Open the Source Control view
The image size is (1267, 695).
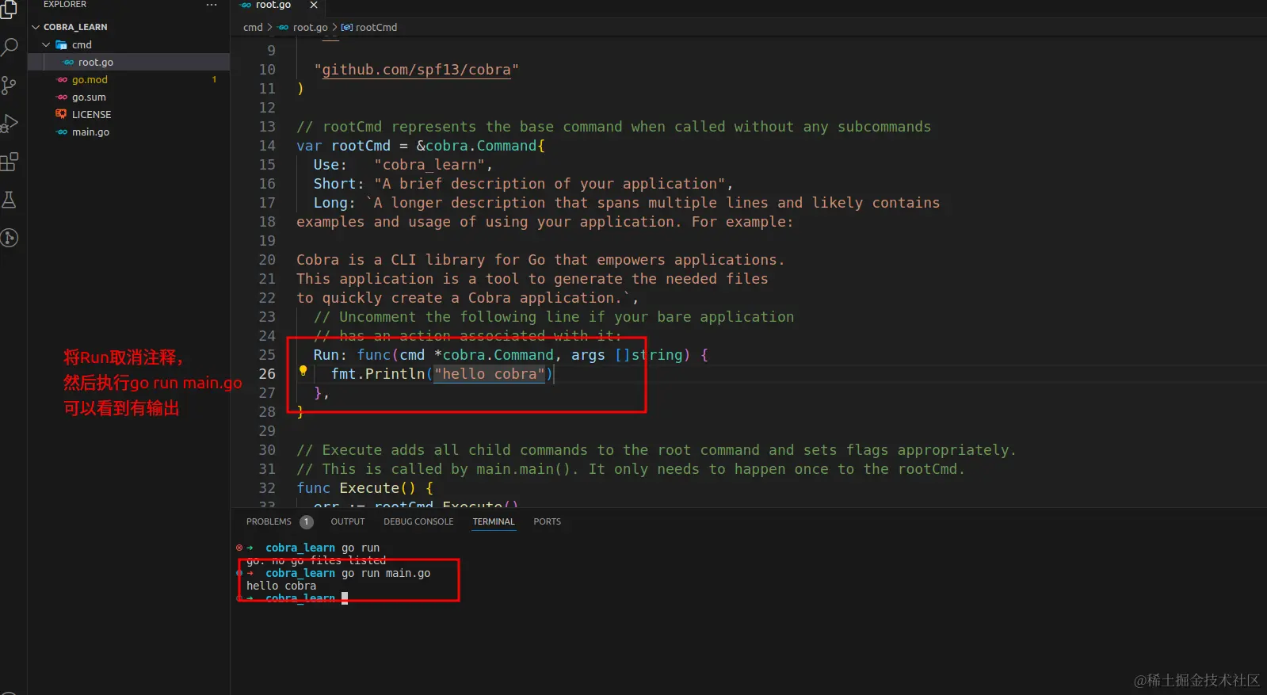tap(9, 86)
